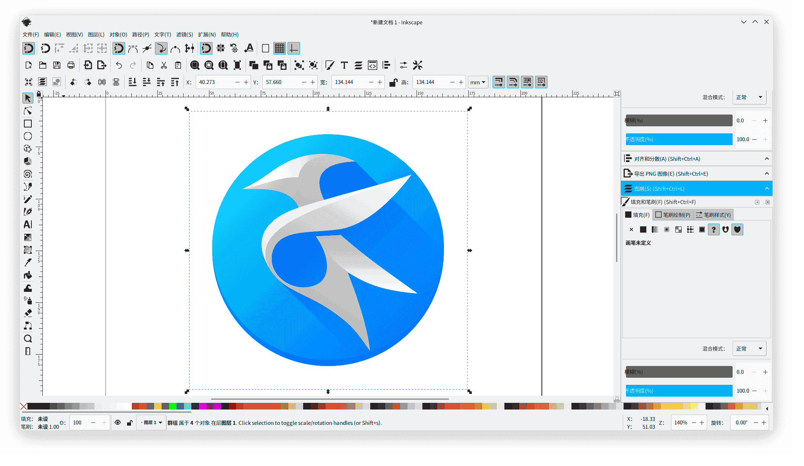Switch to Stroke paint tab
This screenshot has width=804, height=466.
[673, 215]
